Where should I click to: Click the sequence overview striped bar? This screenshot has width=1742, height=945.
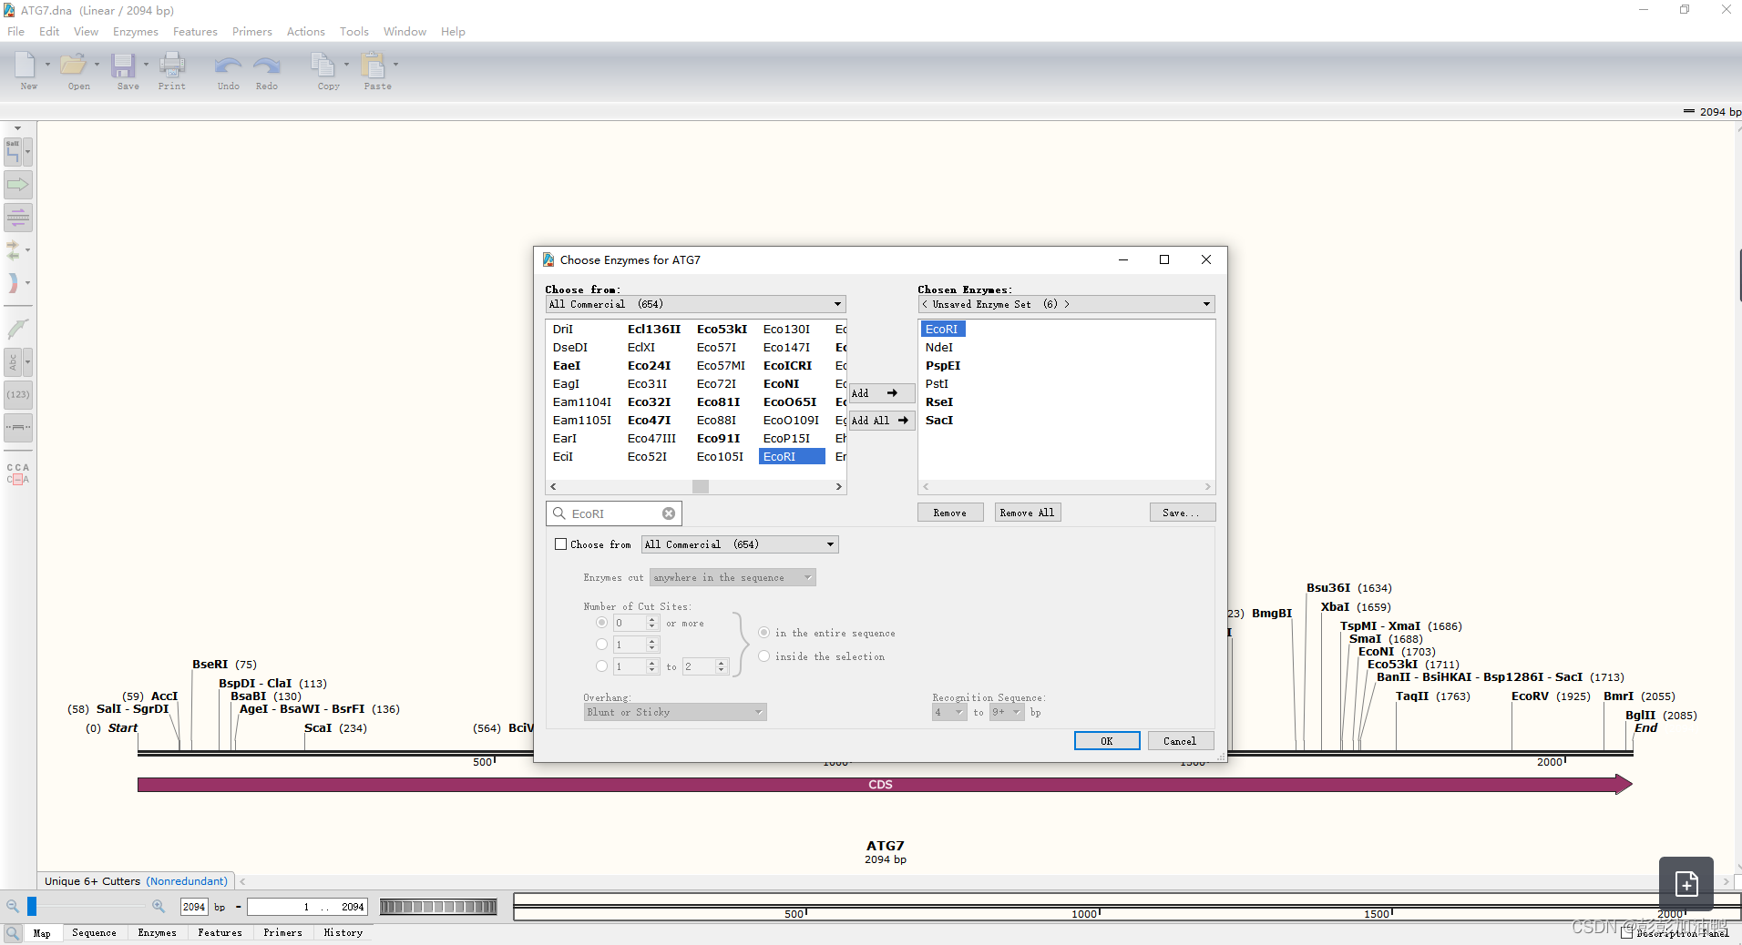pos(438,907)
